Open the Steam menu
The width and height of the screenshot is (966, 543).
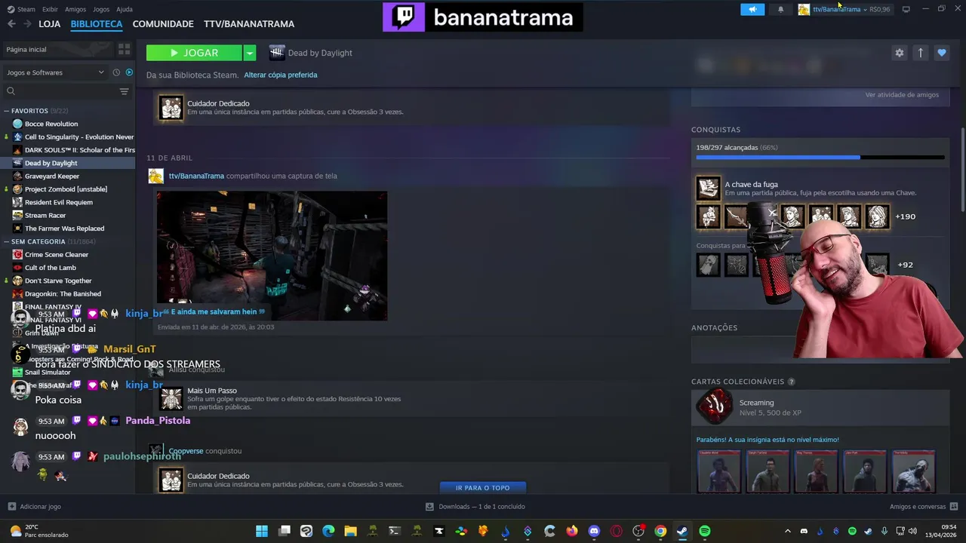pos(21,9)
